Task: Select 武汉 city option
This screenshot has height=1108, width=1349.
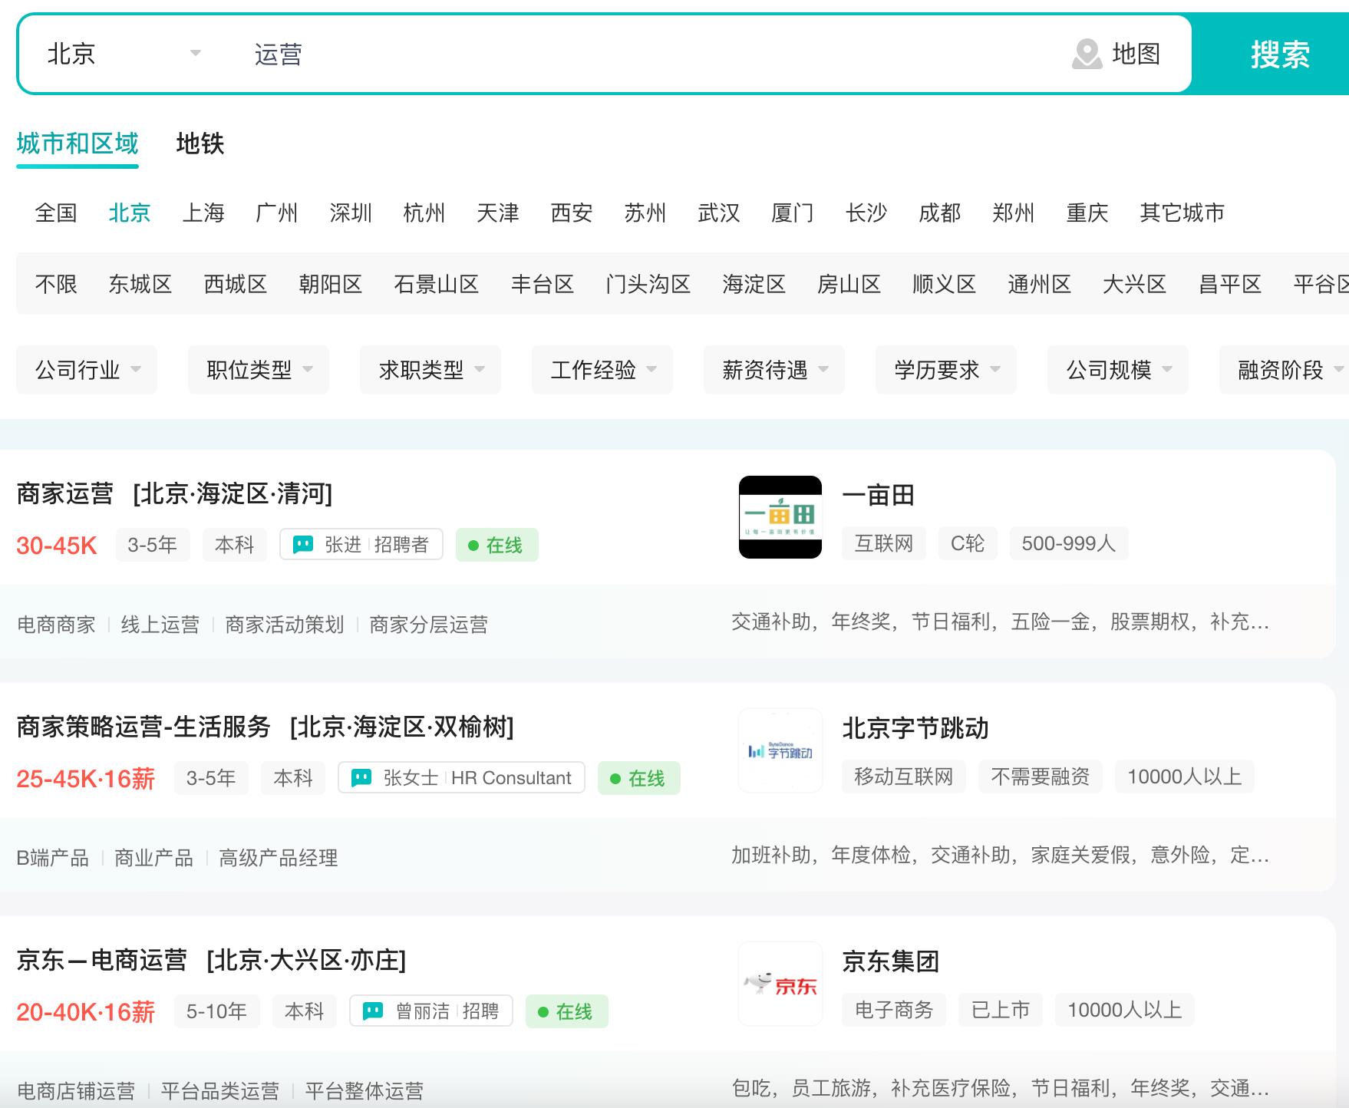Action: [719, 213]
